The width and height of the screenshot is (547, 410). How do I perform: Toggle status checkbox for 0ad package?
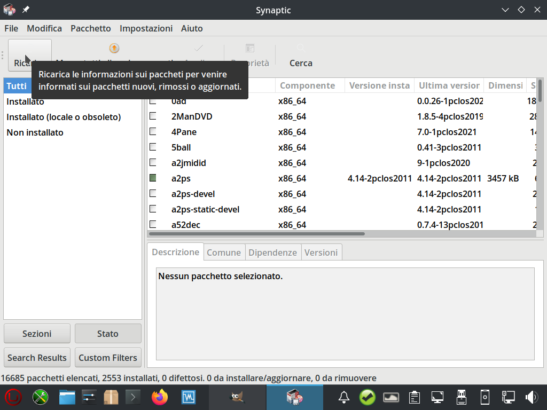[x=153, y=101]
